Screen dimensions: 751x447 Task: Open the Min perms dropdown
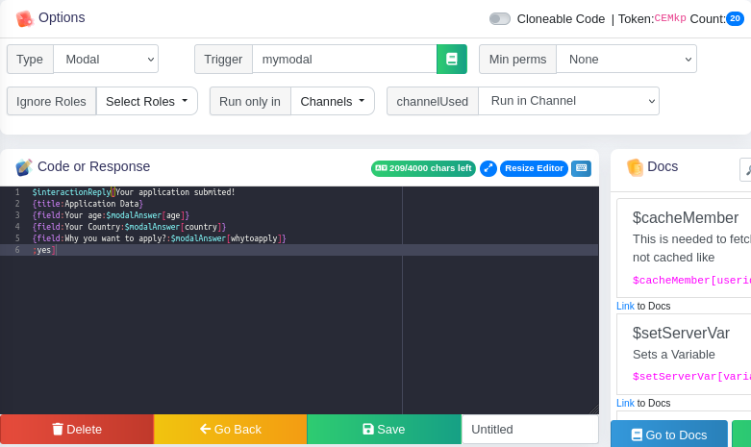pos(626,60)
